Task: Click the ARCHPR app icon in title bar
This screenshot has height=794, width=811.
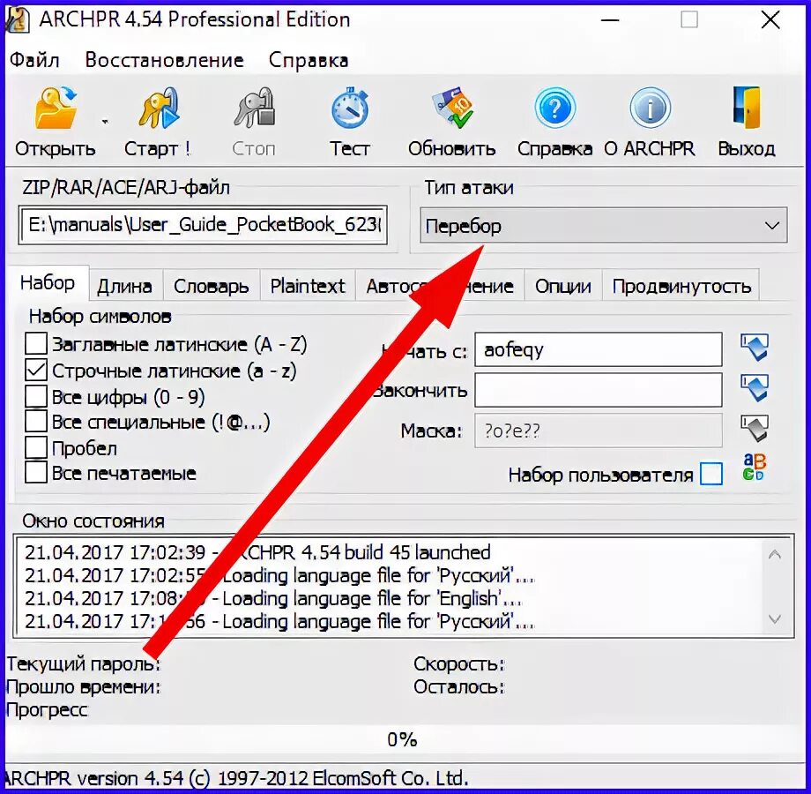Action: point(18,19)
